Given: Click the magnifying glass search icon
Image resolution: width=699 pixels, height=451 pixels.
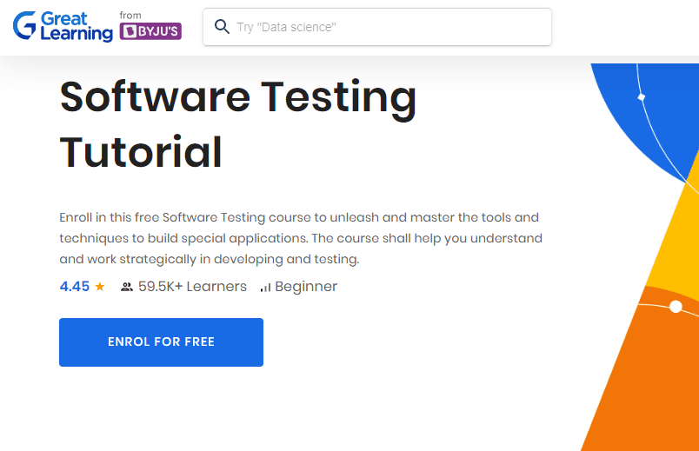Looking at the screenshot, I should (222, 27).
